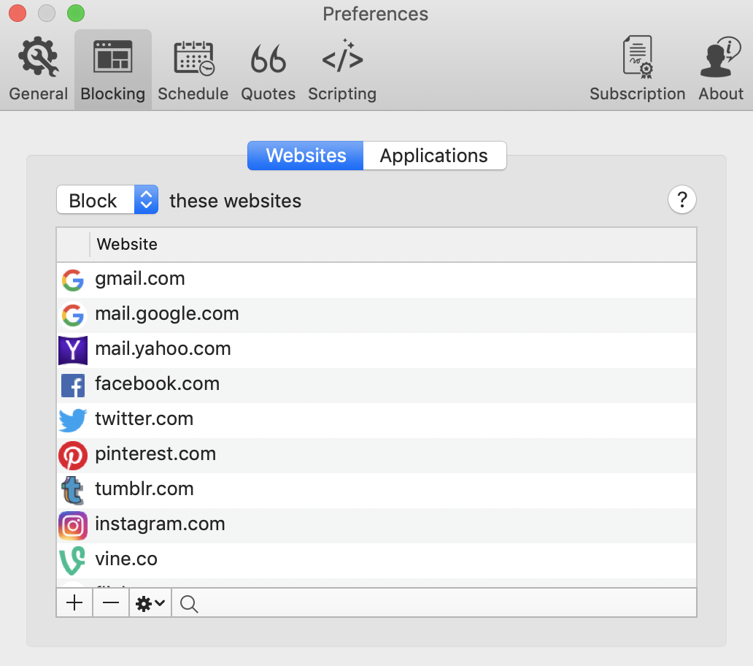Image resolution: width=753 pixels, height=666 pixels.
Task: Add a website with the plus button
Action: (x=74, y=602)
